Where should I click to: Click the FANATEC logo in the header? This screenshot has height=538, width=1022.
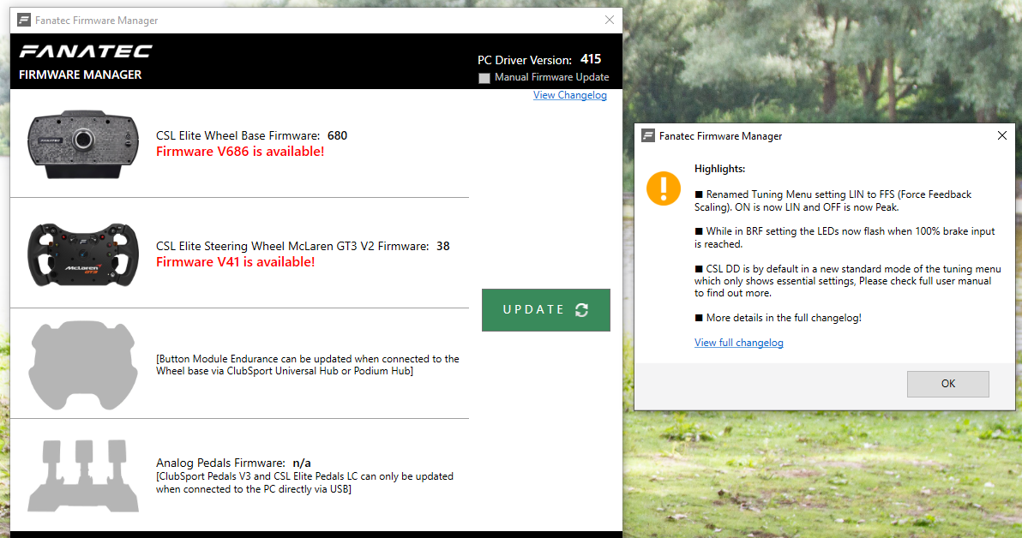coord(86,51)
